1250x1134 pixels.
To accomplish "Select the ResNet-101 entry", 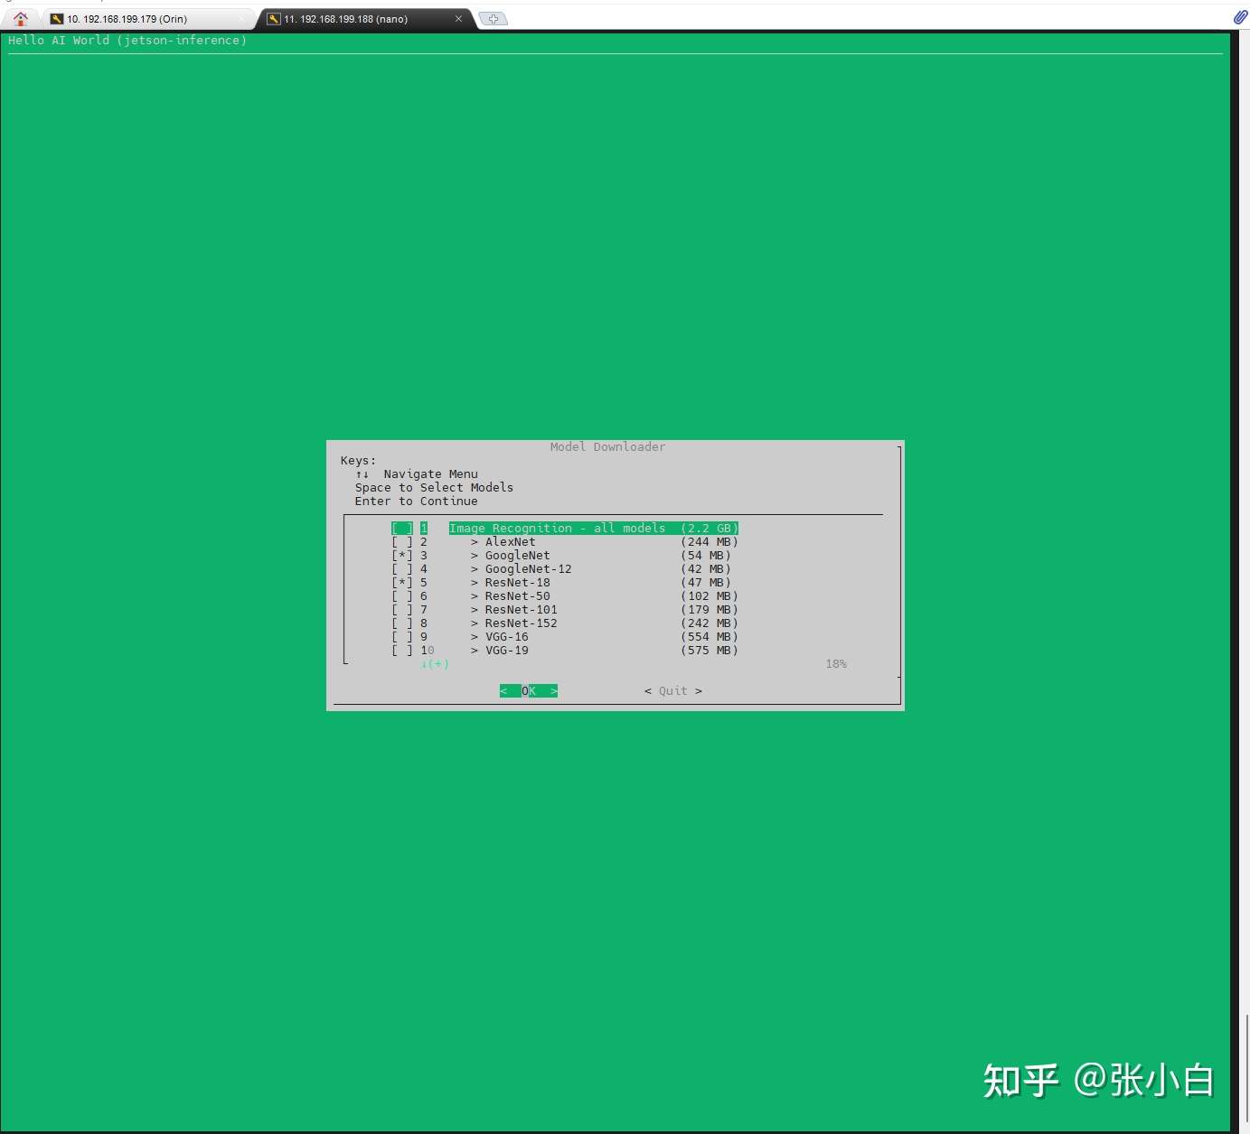I will click(521, 610).
